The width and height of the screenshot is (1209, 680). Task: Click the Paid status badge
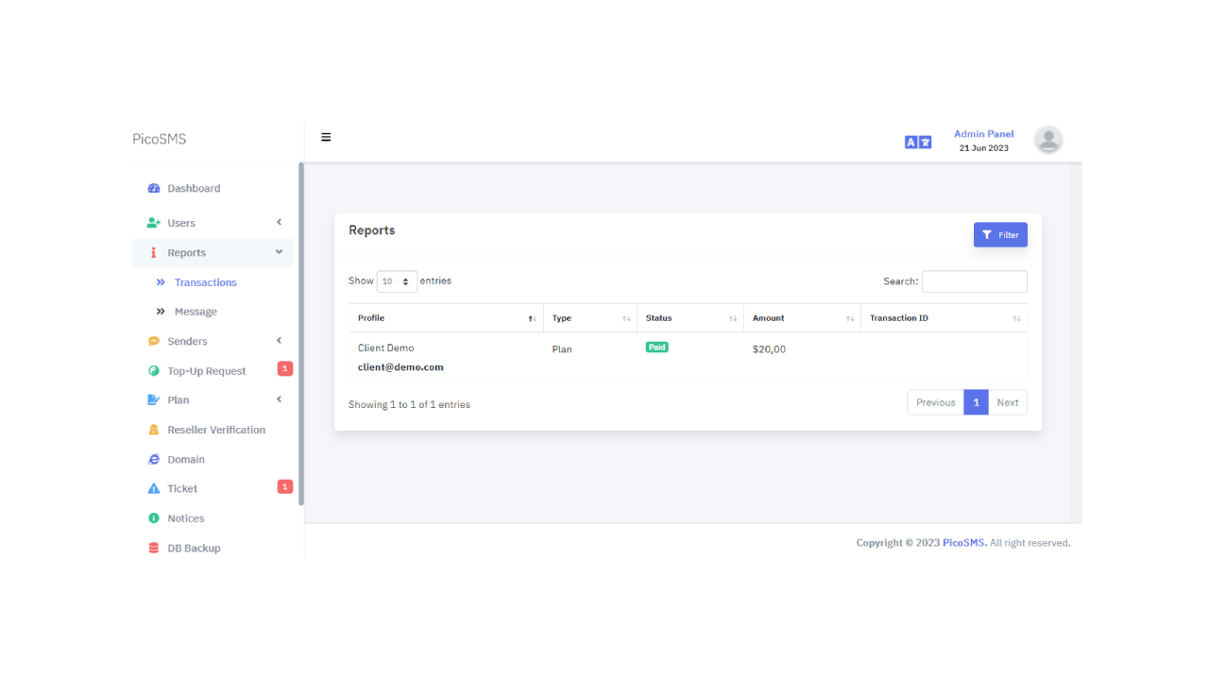click(656, 347)
